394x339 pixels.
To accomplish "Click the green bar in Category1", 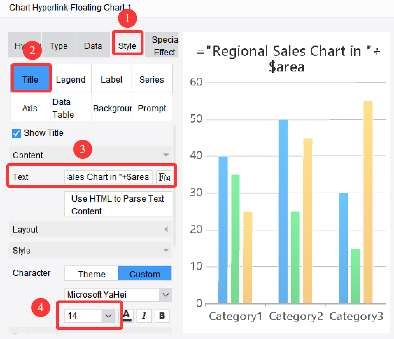I will point(235,239).
